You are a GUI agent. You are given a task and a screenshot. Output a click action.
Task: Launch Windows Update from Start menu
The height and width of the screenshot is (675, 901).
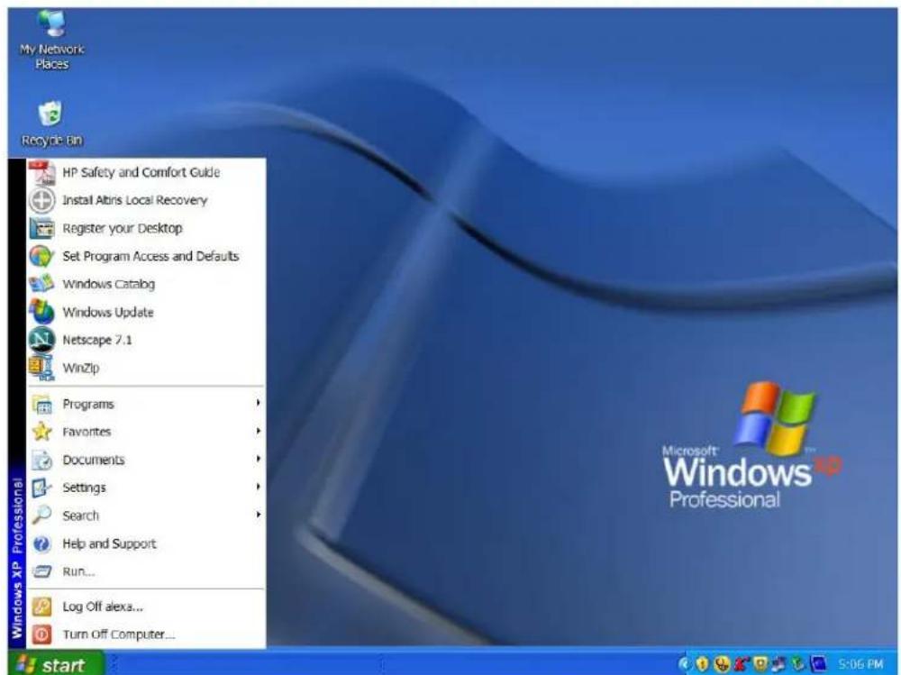(146, 312)
